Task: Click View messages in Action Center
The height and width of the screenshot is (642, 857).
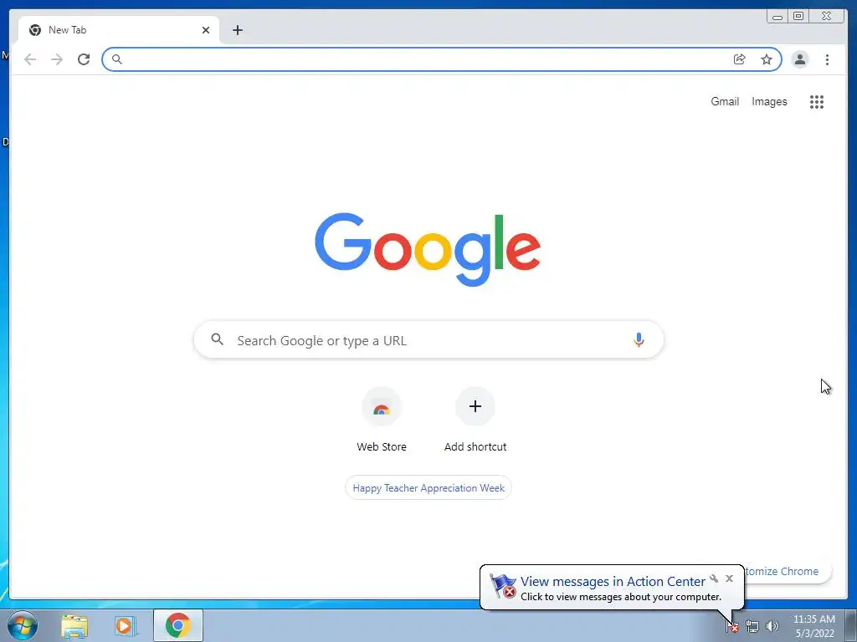Action: [613, 582]
